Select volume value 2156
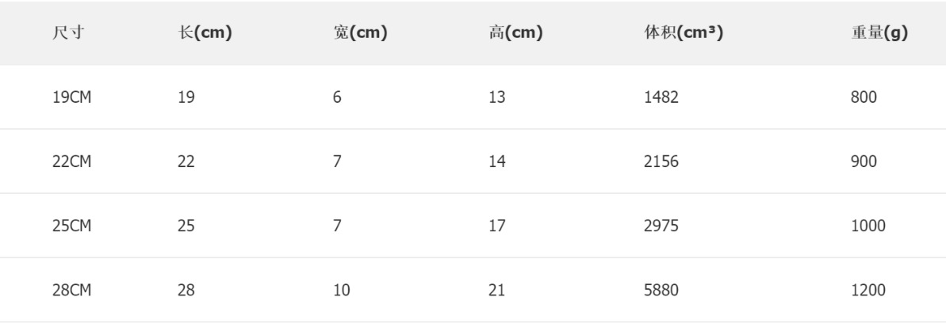The image size is (946, 324). pyautogui.click(x=661, y=164)
